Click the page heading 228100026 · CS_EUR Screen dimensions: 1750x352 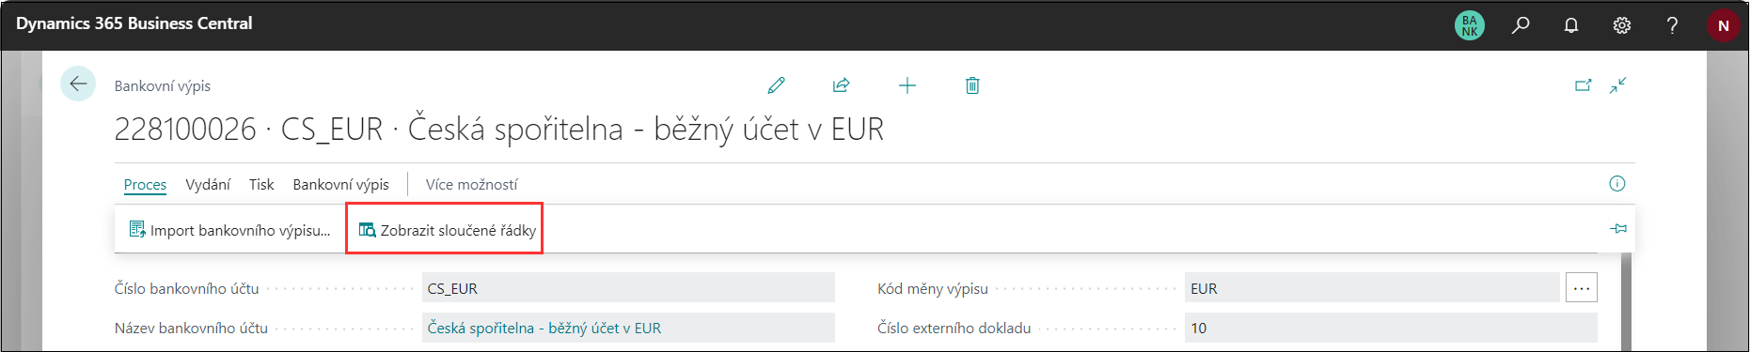[499, 130]
